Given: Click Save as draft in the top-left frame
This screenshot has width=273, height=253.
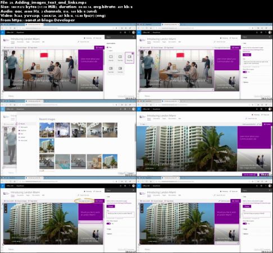Looking at the screenshot, I should (x=9, y=48).
